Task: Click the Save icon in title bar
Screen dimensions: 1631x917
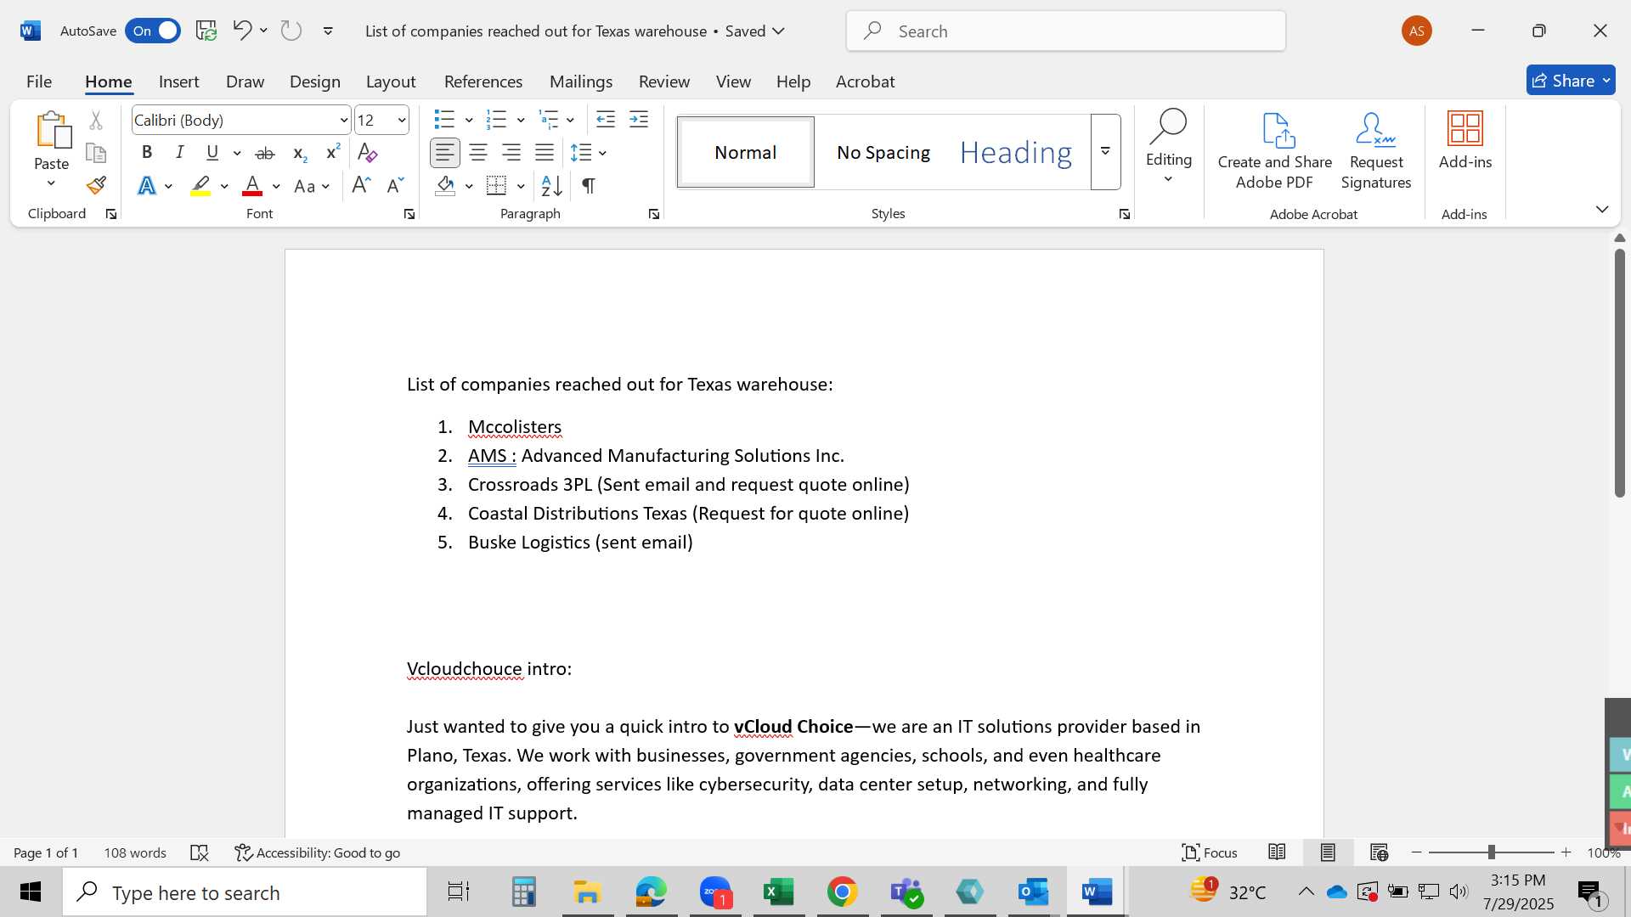Action: pyautogui.click(x=206, y=31)
